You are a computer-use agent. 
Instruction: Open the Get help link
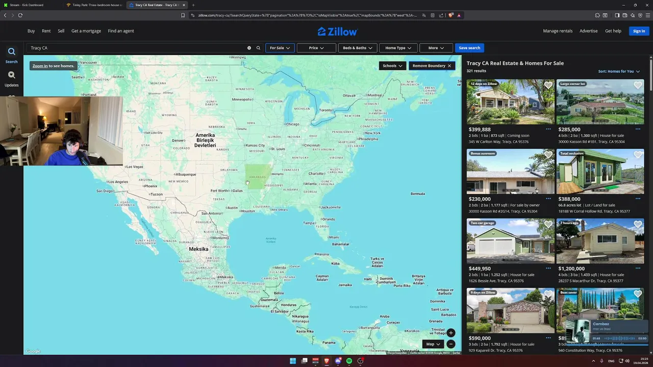pos(613,31)
